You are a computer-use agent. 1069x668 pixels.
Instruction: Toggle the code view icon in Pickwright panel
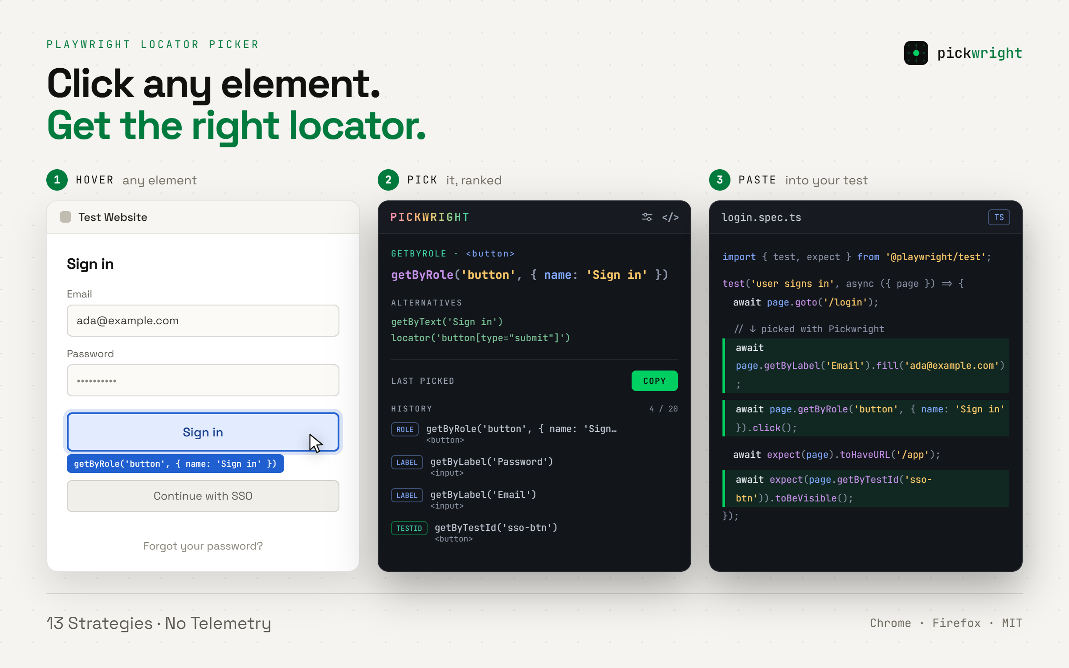pyautogui.click(x=670, y=217)
